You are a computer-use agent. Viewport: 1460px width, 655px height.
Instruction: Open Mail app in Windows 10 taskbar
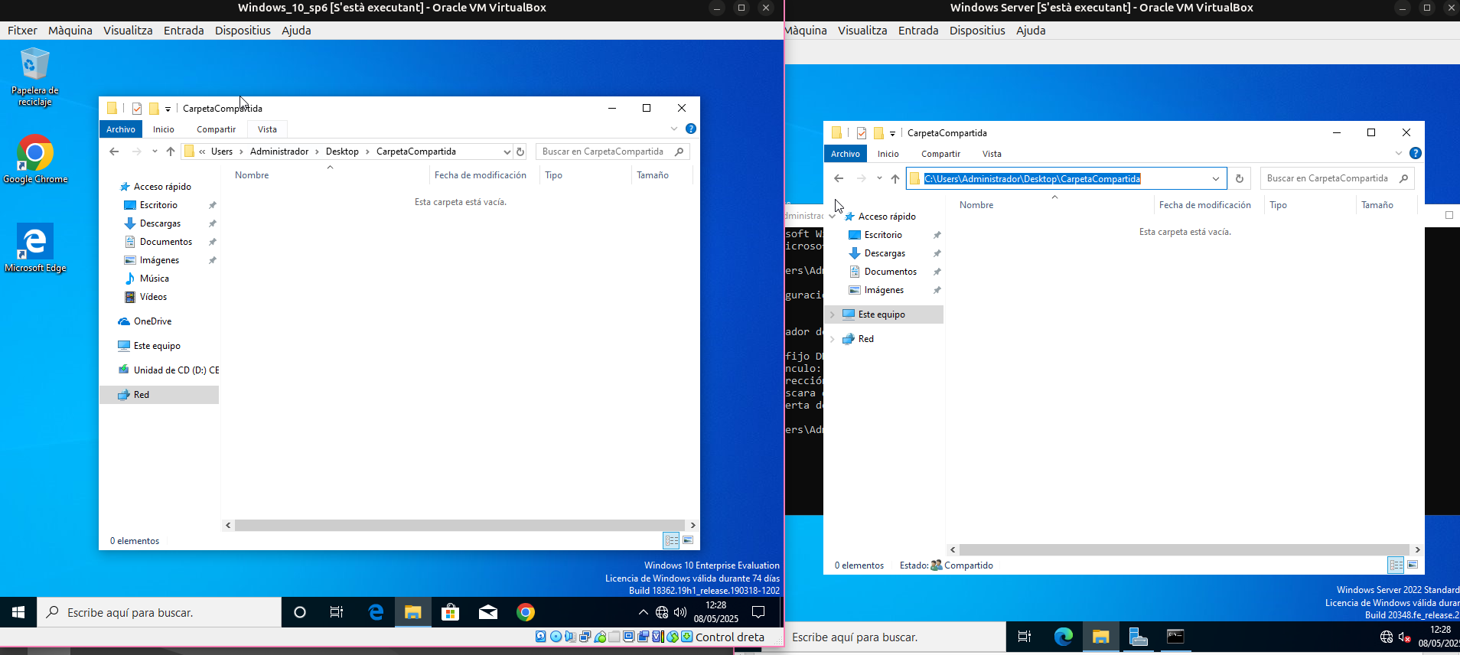click(x=487, y=612)
